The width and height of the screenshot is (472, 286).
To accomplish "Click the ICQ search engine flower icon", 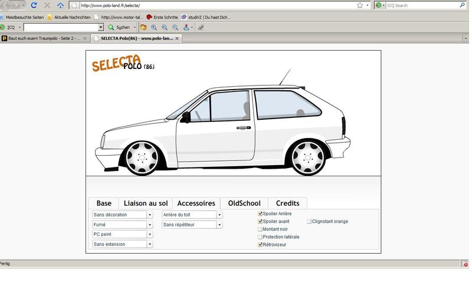I will click(x=378, y=5).
